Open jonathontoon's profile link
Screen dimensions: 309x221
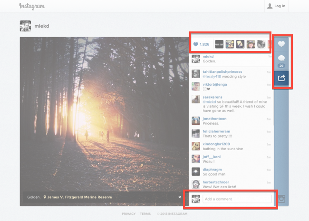(x=214, y=119)
